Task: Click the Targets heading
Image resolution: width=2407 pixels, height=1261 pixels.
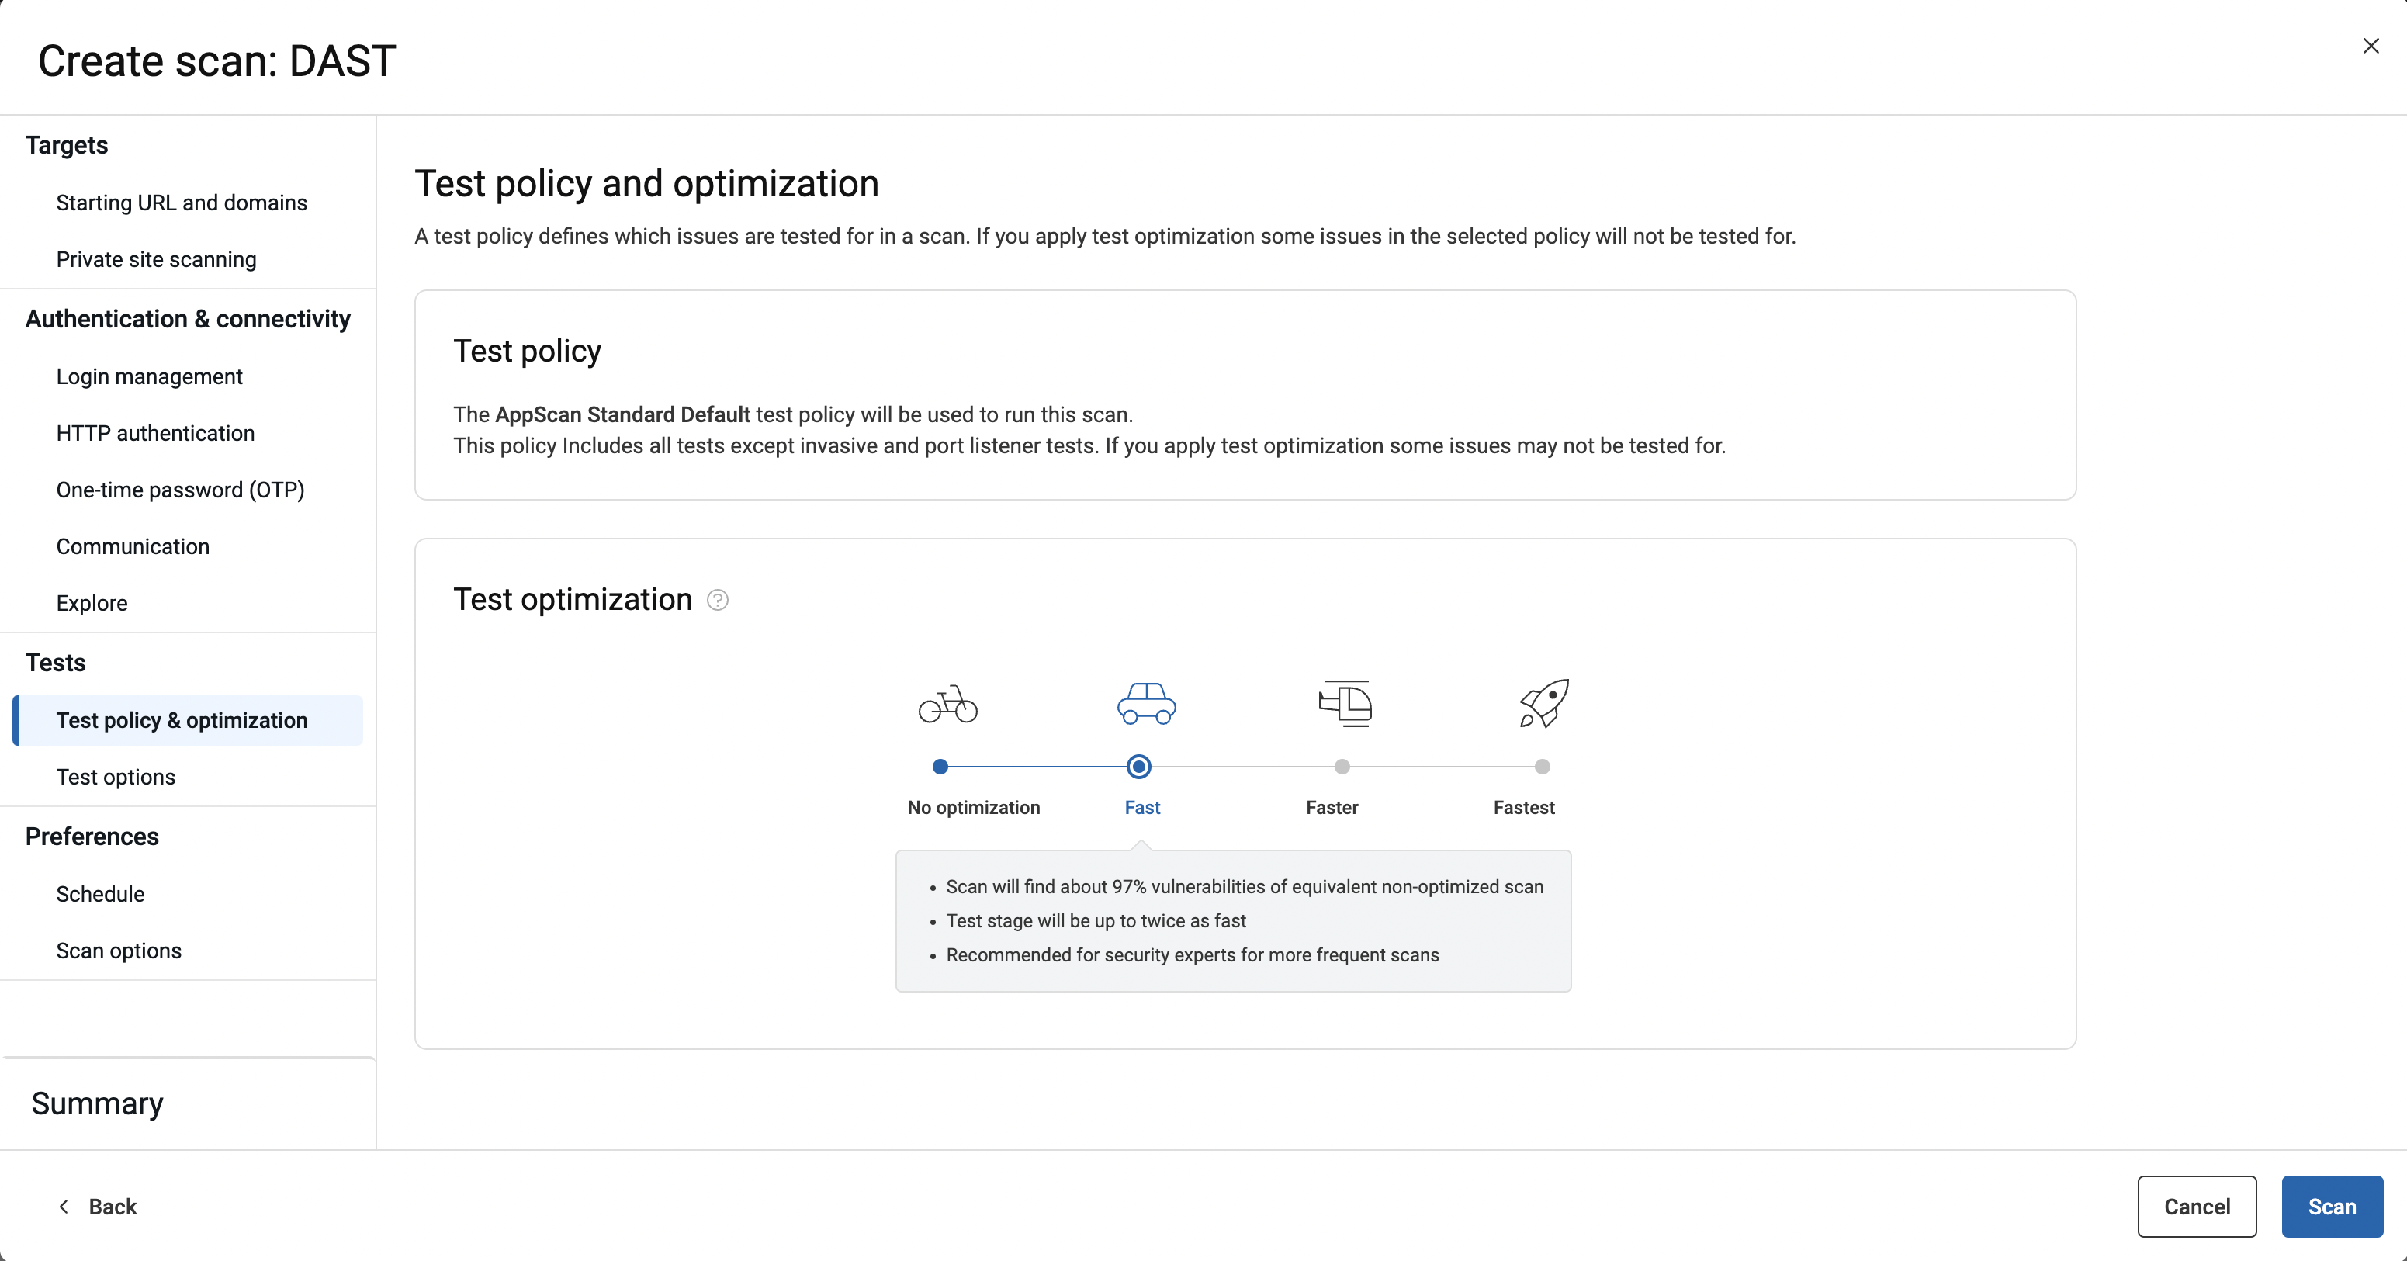Action: click(66, 145)
